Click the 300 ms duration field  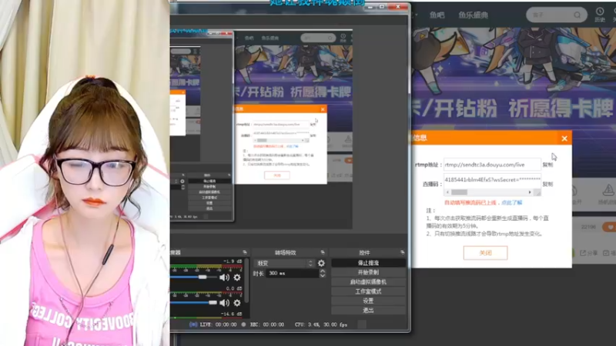(293, 273)
